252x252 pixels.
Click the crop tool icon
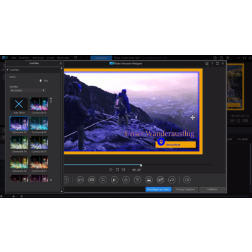pyautogui.click(x=103, y=180)
